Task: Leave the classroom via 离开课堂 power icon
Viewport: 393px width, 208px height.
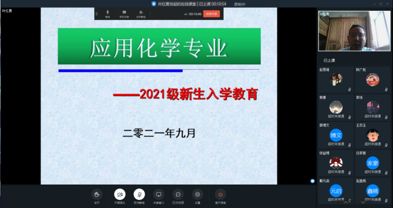Action: (220, 194)
